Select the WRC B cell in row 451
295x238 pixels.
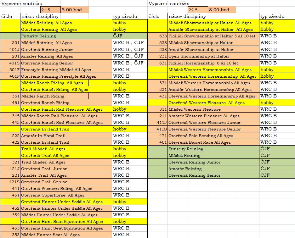(130, 195)
